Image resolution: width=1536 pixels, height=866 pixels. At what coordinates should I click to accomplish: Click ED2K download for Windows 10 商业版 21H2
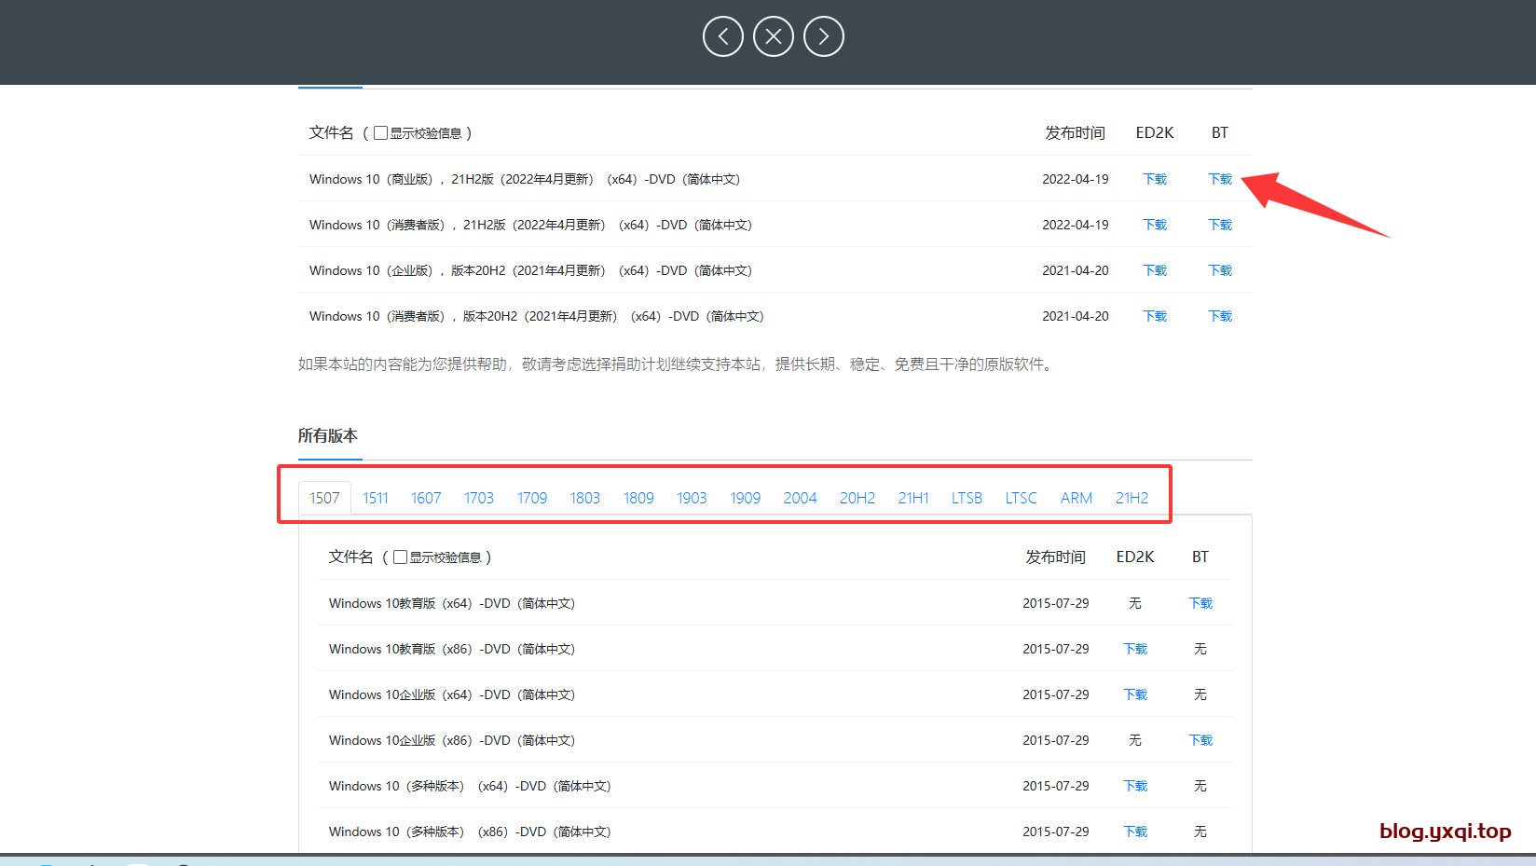coord(1154,179)
